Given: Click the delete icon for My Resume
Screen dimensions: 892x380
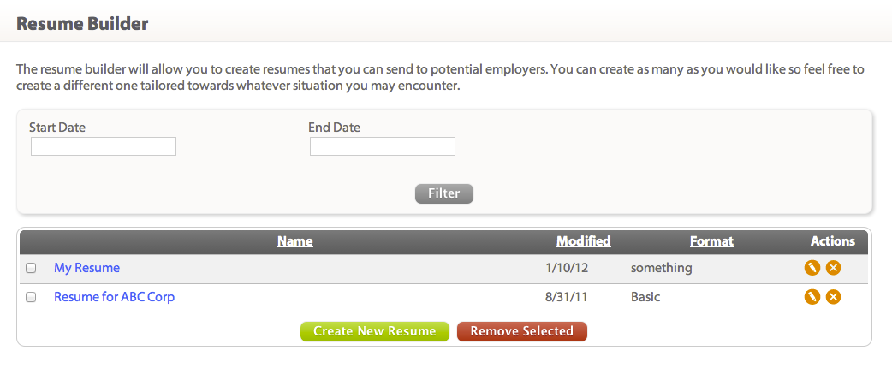Looking at the screenshot, I should coord(833,268).
